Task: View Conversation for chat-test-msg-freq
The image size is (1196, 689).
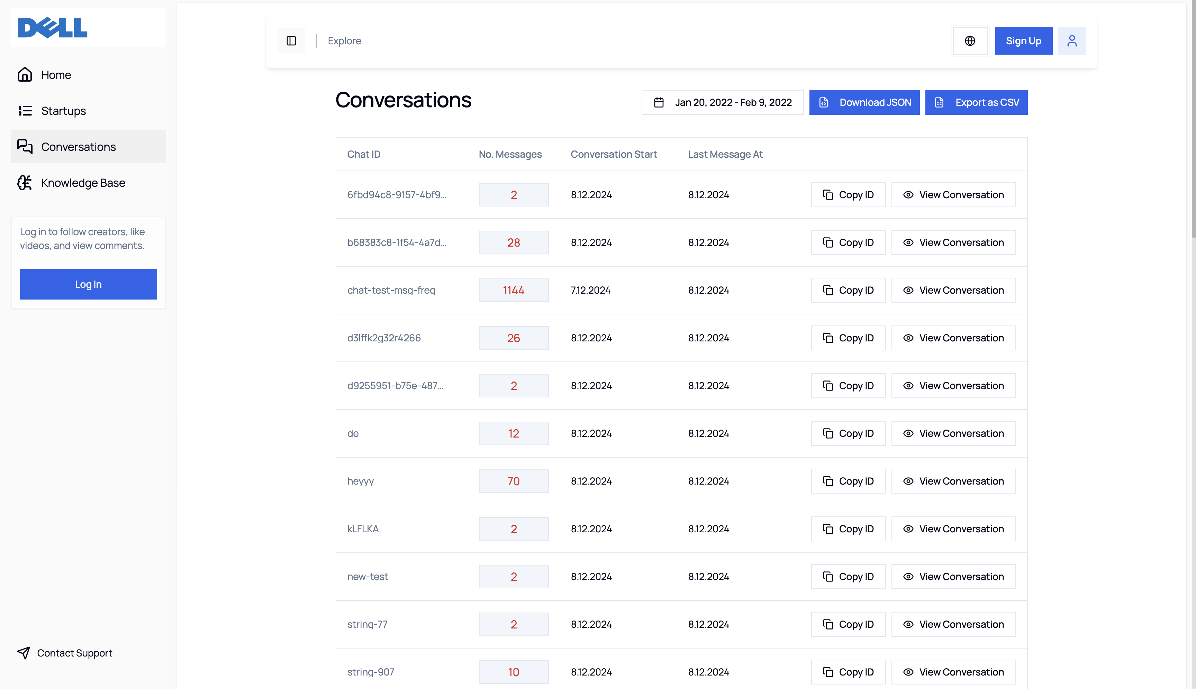Action: pyautogui.click(x=953, y=290)
